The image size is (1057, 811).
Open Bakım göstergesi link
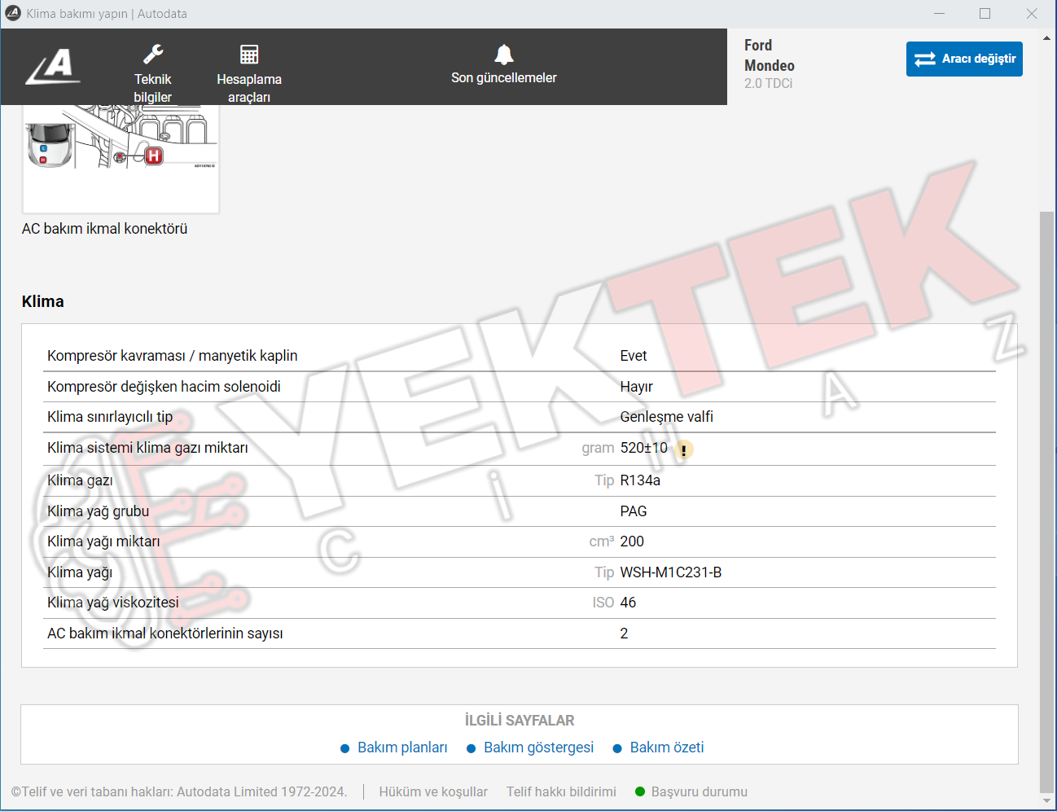(x=538, y=747)
